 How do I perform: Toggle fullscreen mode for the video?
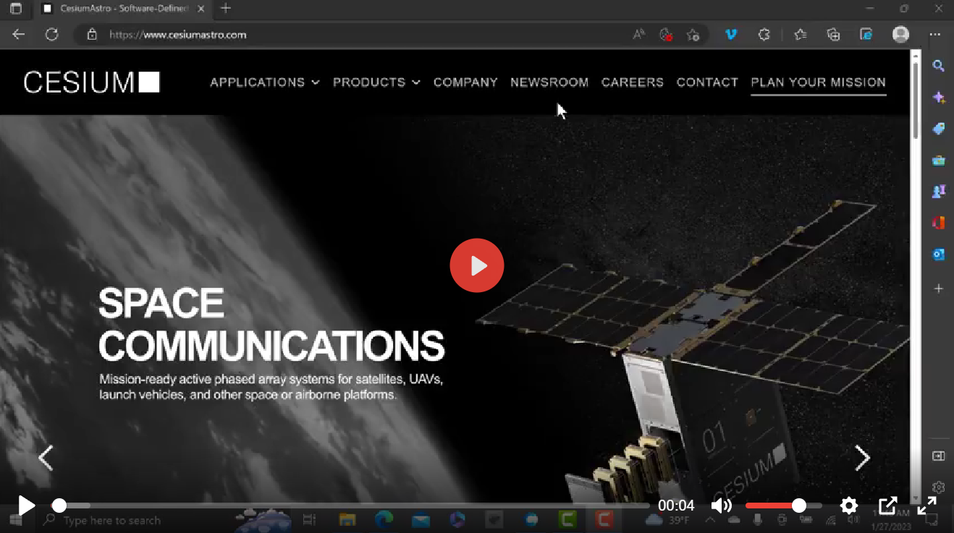pyautogui.click(x=927, y=506)
